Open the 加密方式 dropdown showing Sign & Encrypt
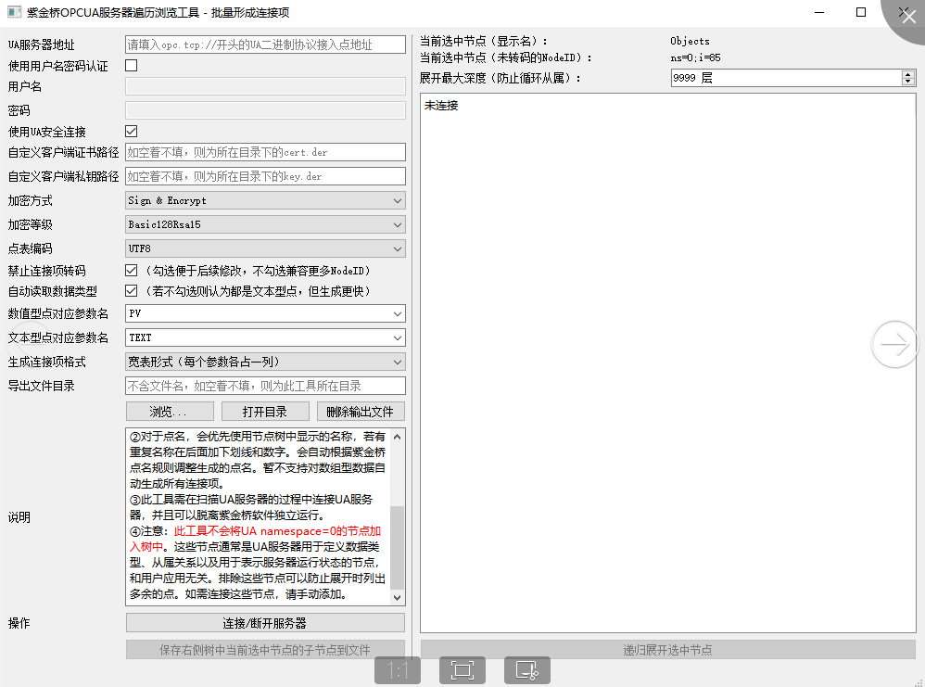Screen dimensions: 925x687 (265, 200)
